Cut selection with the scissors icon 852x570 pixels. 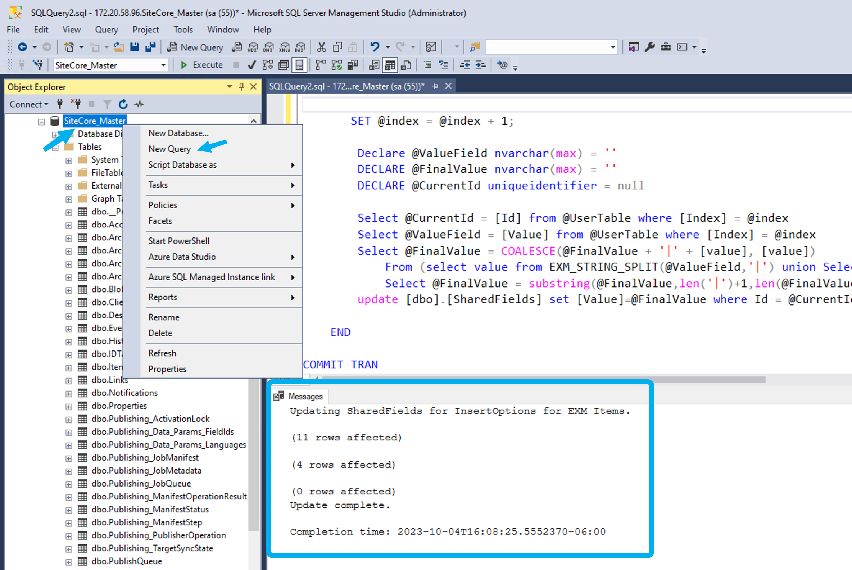click(x=322, y=47)
